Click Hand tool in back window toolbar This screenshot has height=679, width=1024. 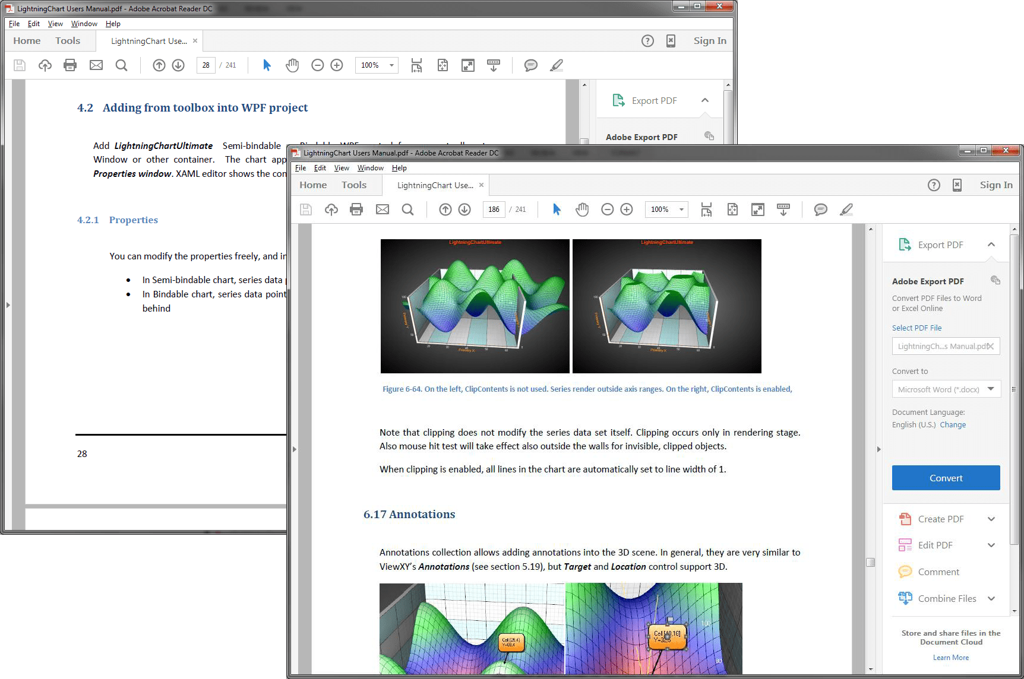point(292,65)
